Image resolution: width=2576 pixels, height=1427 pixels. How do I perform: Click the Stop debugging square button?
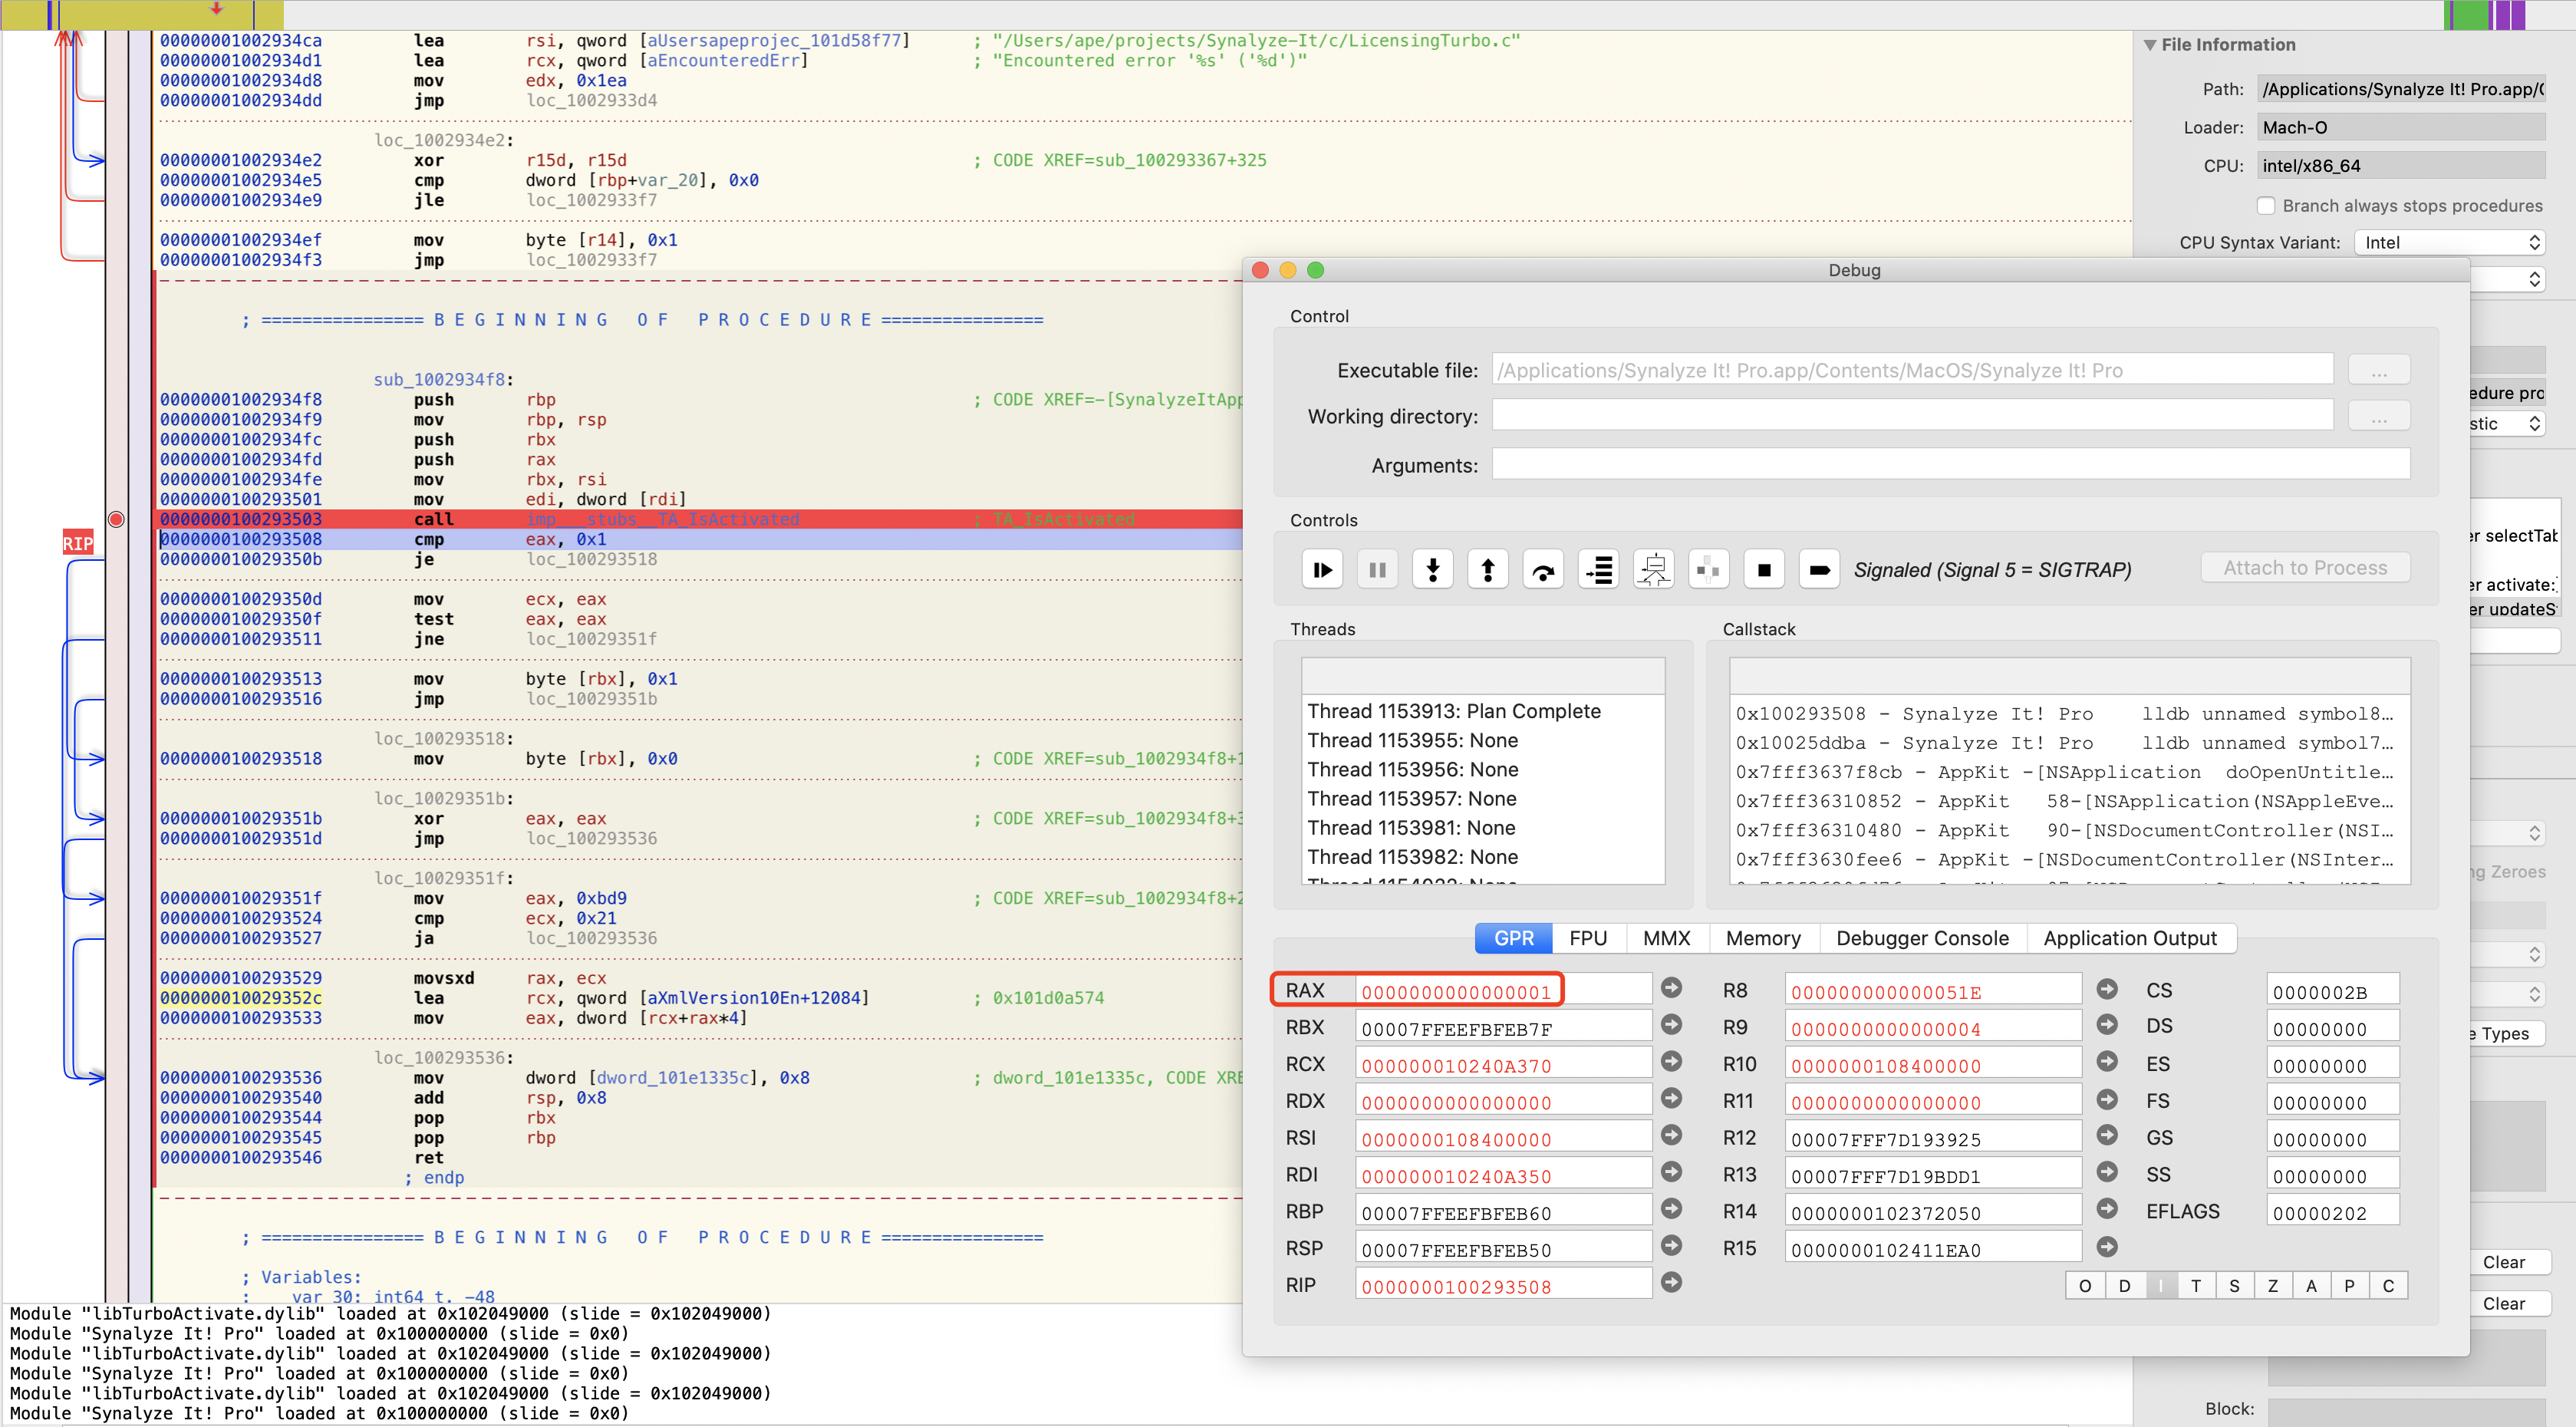pyautogui.click(x=1764, y=570)
